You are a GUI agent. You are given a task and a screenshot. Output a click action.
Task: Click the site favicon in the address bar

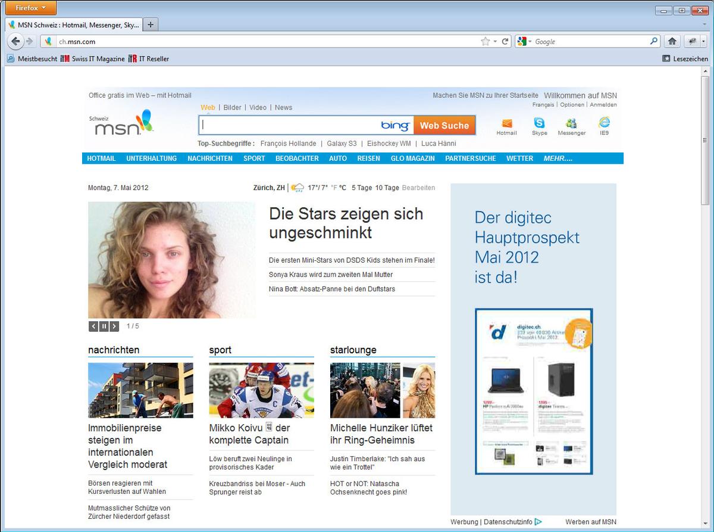(49, 42)
